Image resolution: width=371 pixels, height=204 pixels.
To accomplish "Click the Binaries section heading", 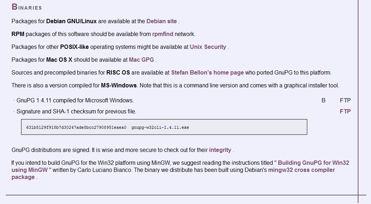I will click(x=26, y=7).
